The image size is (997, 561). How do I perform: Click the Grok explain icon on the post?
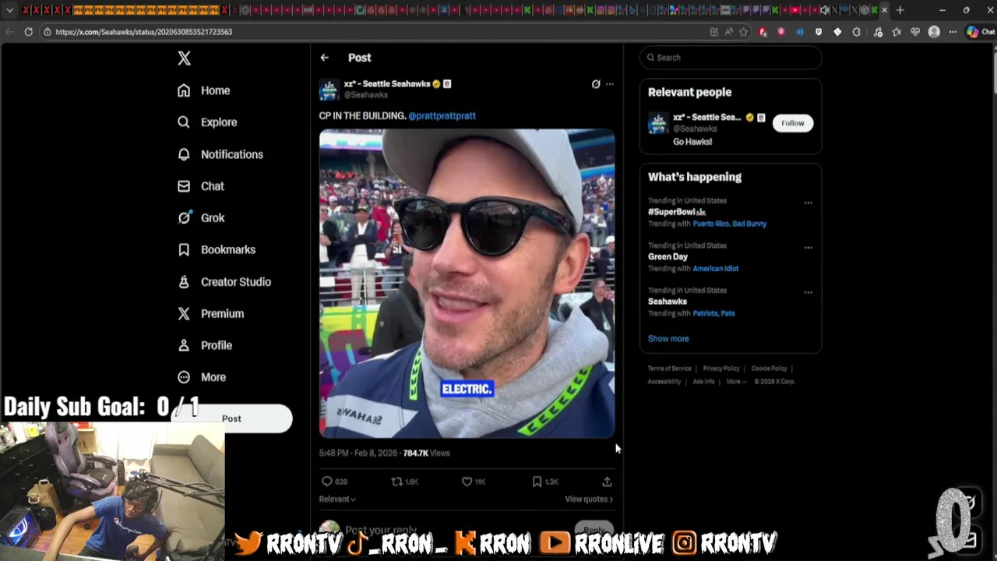(596, 84)
